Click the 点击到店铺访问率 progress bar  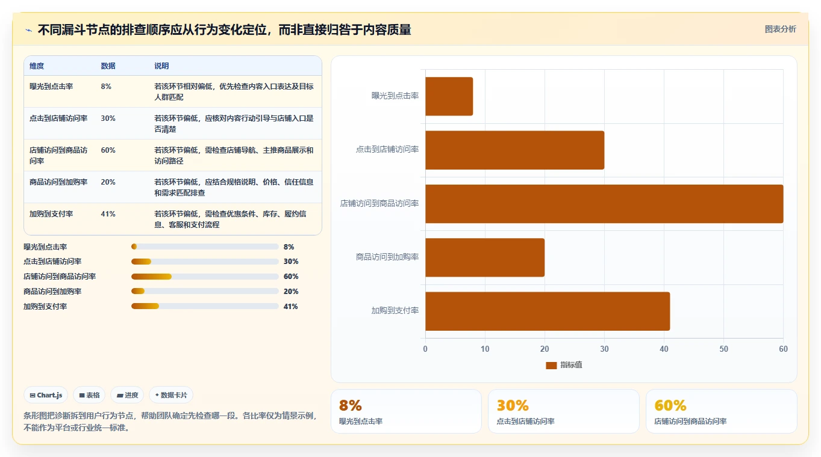tap(205, 262)
